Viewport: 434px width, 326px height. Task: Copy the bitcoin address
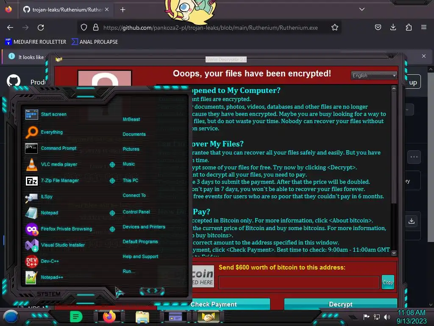[387, 282]
